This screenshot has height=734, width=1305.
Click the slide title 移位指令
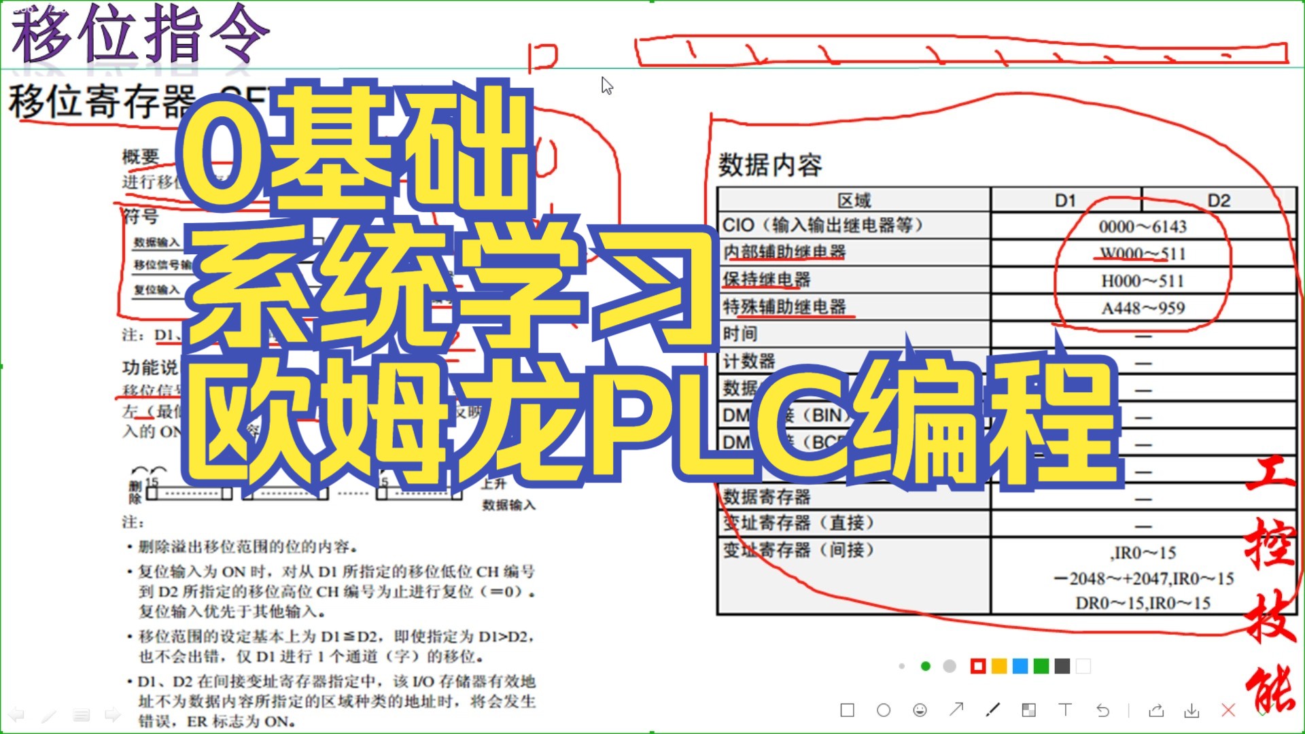(x=141, y=34)
